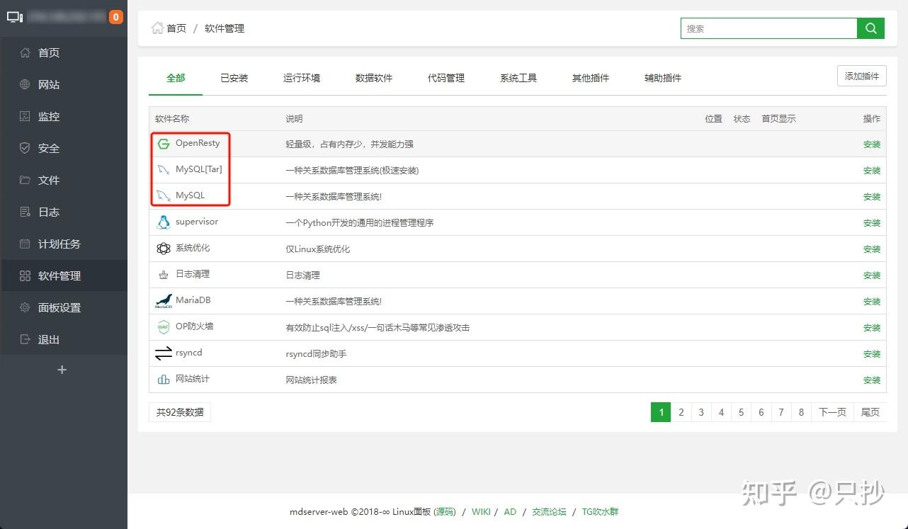
Task: Click the rsyncd sync arrows icon
Action: point(163,353)
